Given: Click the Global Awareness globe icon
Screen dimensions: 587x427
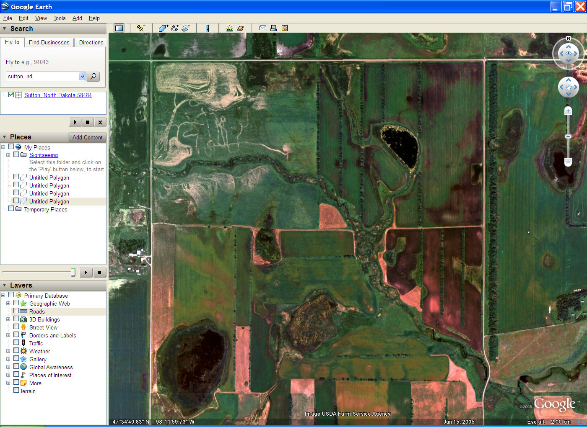Looking at the screenshot, I should click(x=23, y=367).
